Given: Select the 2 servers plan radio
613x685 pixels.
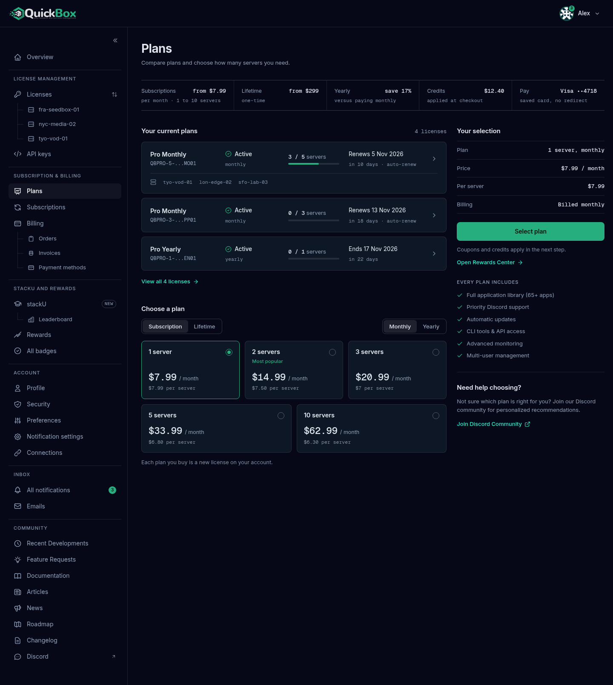Looking at the screenshot, I should click(332, 352).
